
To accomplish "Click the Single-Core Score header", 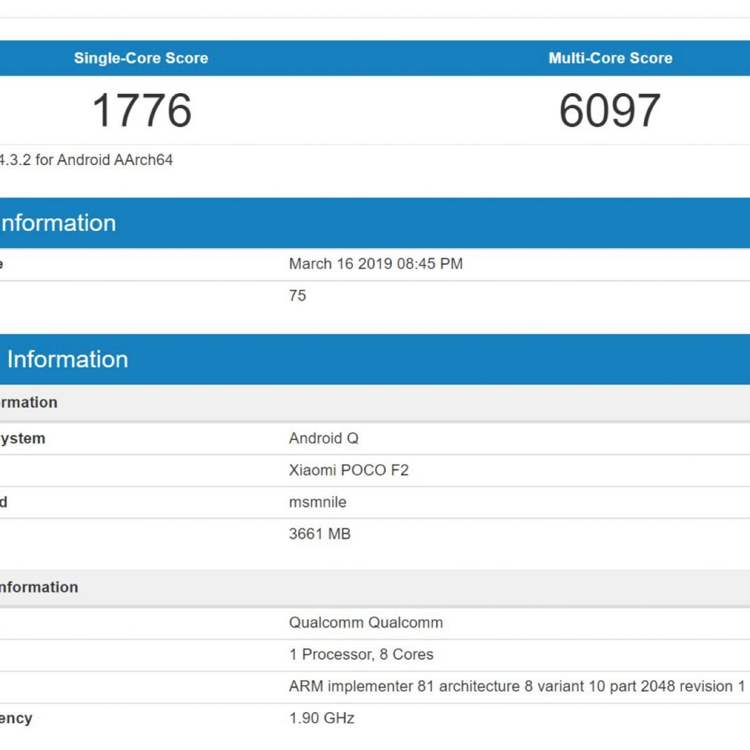I will click(x=141, y=58).
